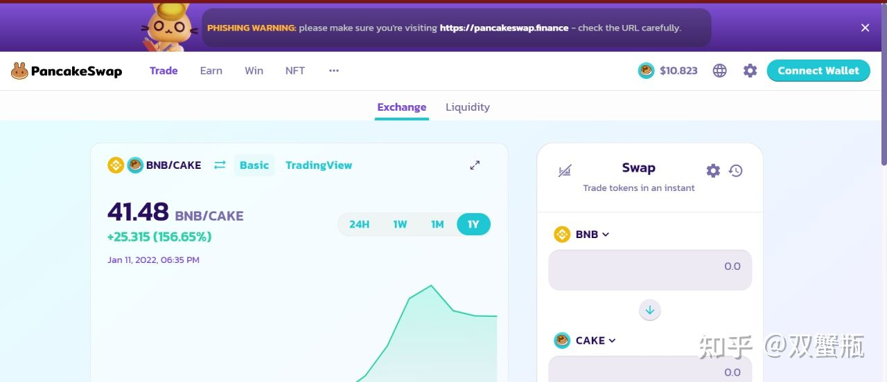887x382 pixels.
Task: Select the 1M chart timeframe
Action: [x=437, y=224]
